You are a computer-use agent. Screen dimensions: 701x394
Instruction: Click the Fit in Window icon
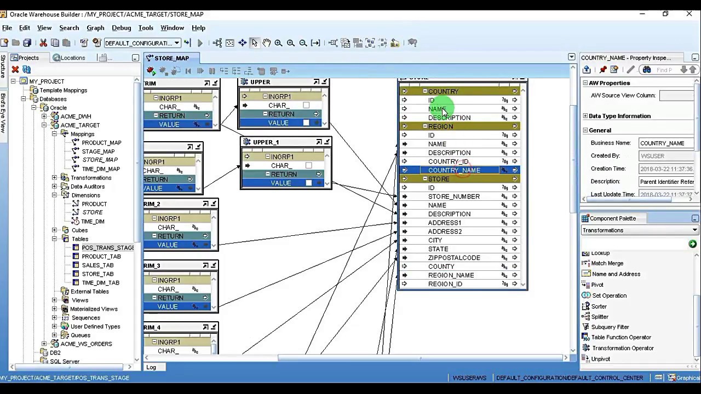click(x=230, y=43)
